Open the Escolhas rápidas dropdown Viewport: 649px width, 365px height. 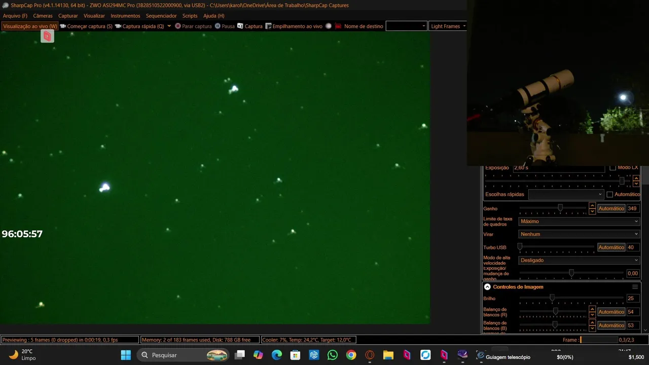pyautogui.click(x=566, y=194)
